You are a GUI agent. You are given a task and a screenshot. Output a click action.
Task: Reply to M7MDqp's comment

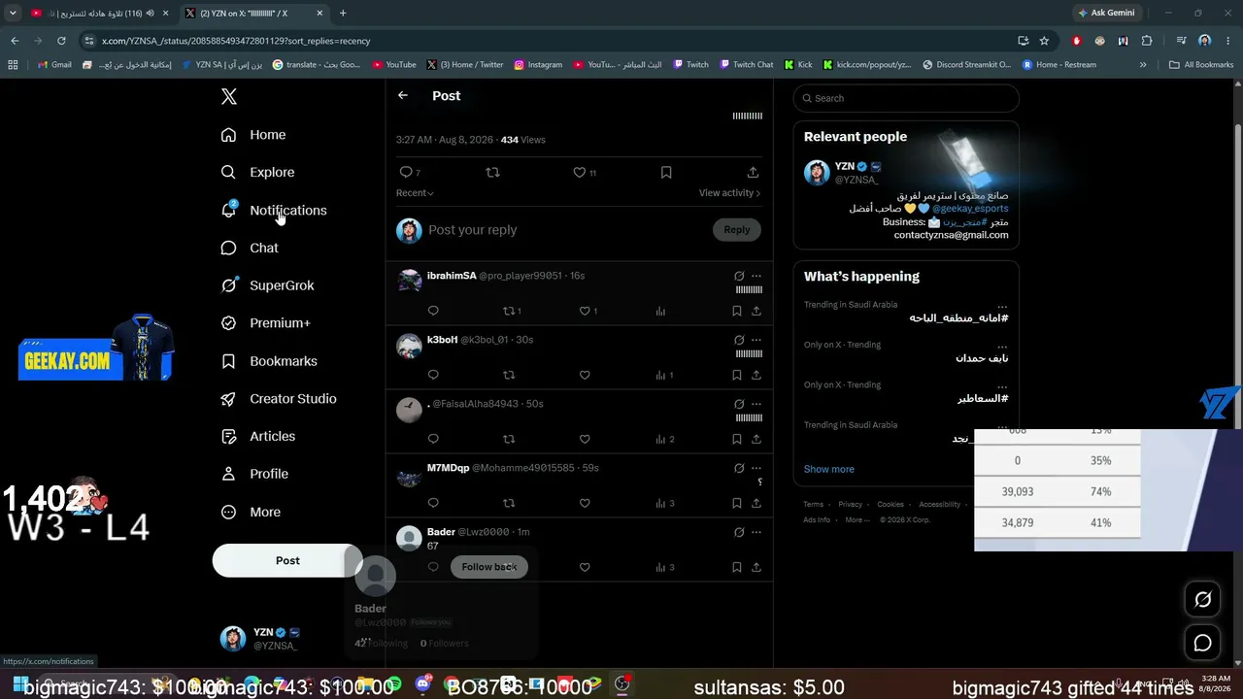tap(433, 503)
